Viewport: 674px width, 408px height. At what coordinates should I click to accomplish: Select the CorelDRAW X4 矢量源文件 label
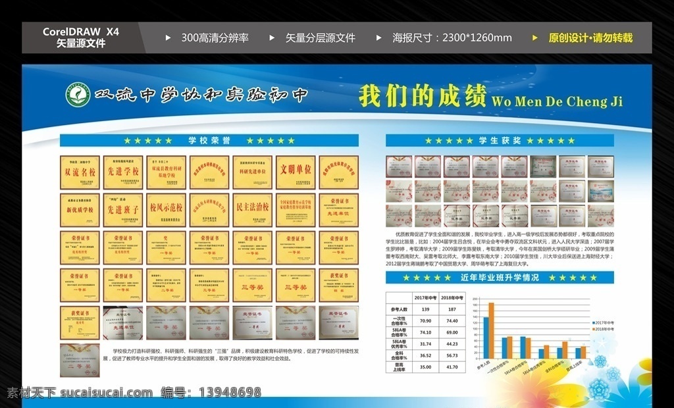(81, 38)
